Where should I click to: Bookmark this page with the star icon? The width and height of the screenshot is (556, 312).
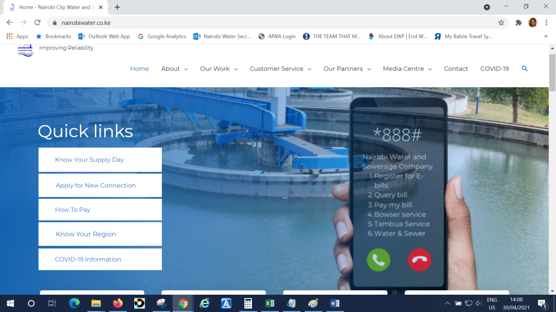tap(501, 23)
